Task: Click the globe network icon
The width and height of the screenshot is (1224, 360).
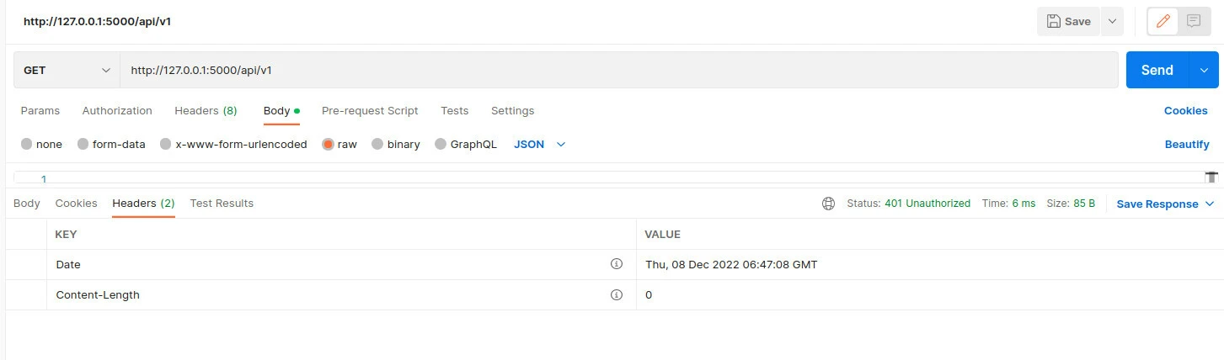Action: (x=829, y=204)
